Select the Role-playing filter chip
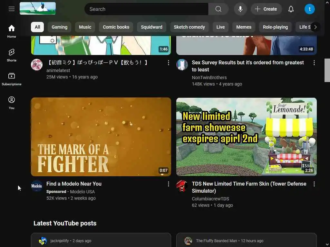The width and height of the screenshot is (330, 247). pyautogui.click(x=275, y=27)
